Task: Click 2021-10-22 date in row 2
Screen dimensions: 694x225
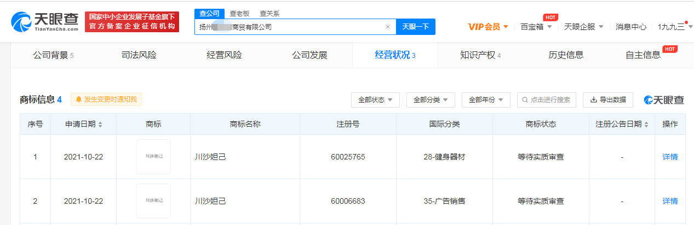Action: (x=83, y=201)
